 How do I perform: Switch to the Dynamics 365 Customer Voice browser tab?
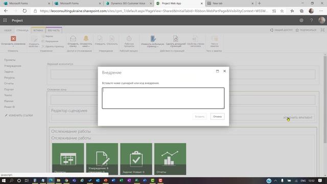coord(128,4)
